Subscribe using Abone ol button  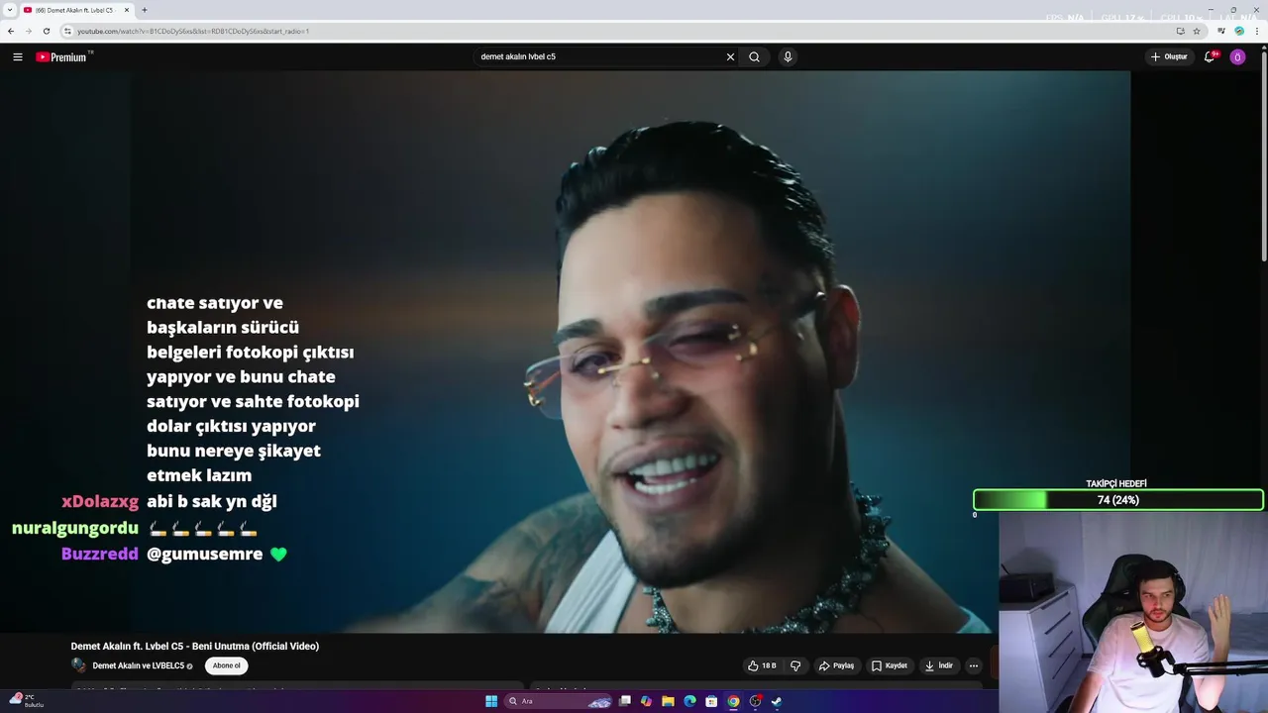pos(226,665)
